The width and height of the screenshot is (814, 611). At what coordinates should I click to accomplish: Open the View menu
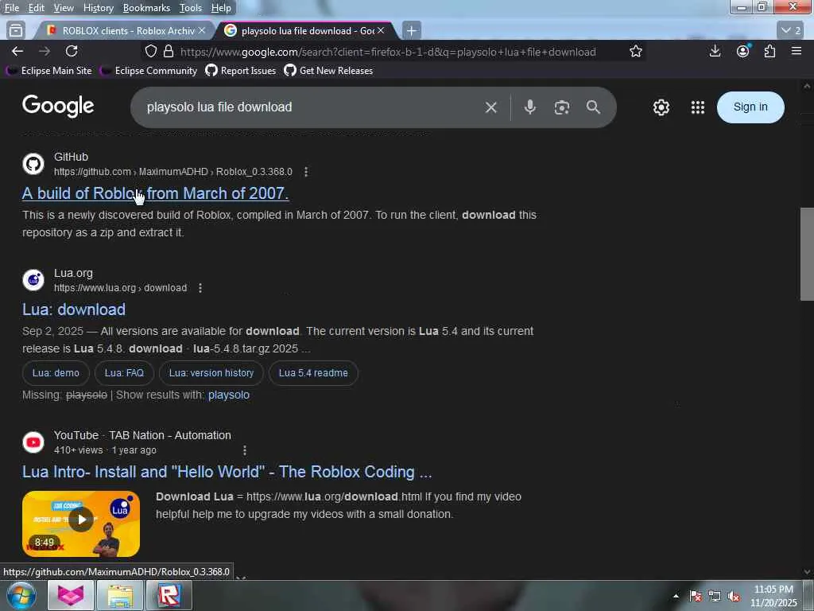pos(64,8)
